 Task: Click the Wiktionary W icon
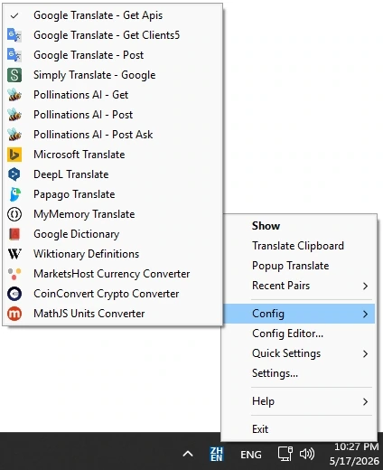pyautogui.click(x=14, y=254)
